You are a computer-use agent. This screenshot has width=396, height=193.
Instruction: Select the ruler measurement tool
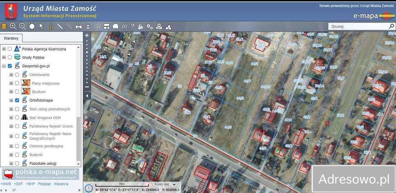[x=60, y=26]
